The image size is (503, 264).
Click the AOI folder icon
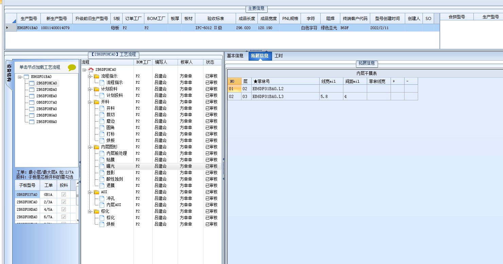[x=96, y=192]
